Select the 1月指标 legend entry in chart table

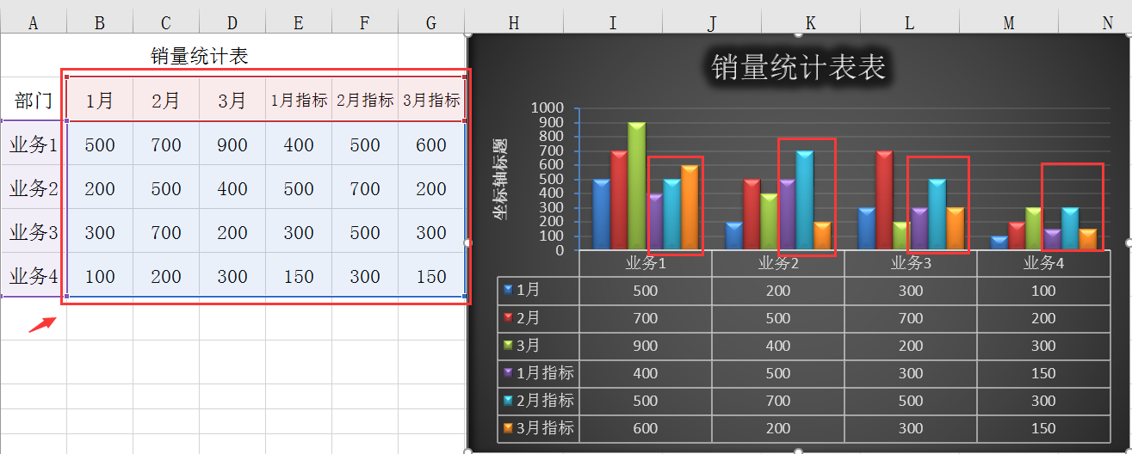pyautogui.click(x=539, y=373)
